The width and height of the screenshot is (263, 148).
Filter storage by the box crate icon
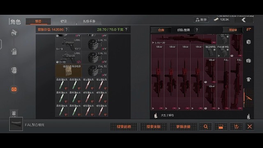tap(249, 42)
